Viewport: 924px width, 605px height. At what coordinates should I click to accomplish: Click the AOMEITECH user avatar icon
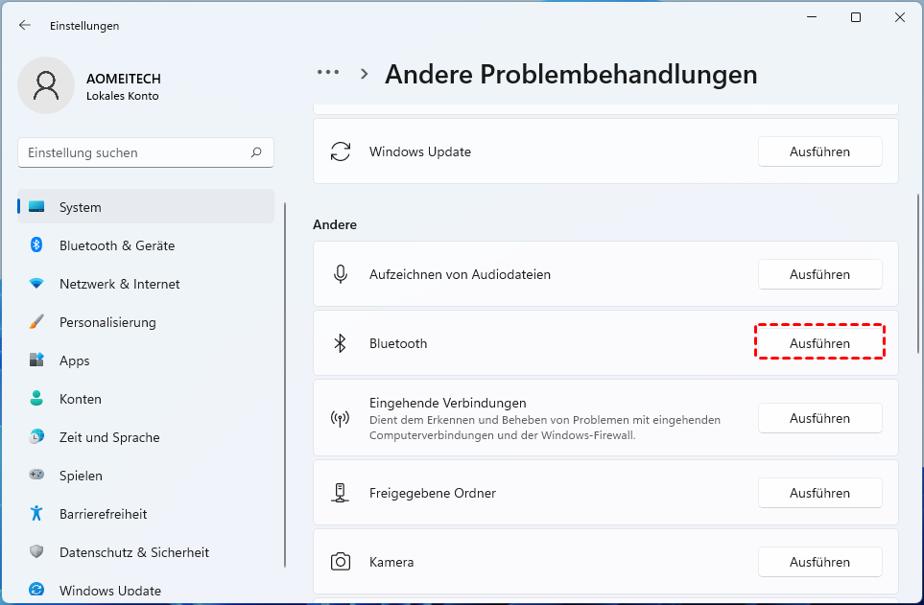coord(46,85)
